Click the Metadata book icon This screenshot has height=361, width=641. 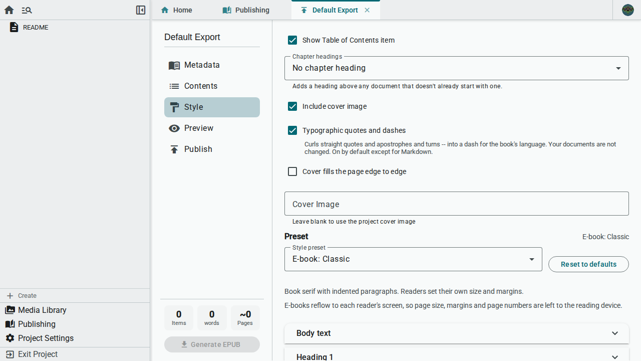(x=174, y=65)
